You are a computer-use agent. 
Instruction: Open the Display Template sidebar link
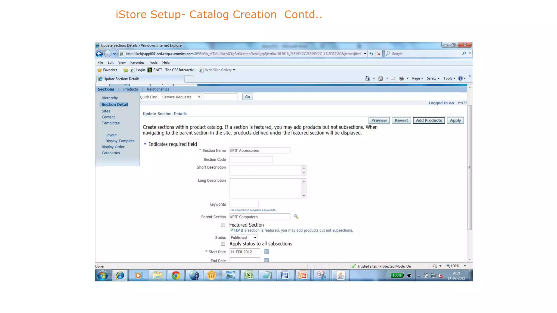[120, 141]
